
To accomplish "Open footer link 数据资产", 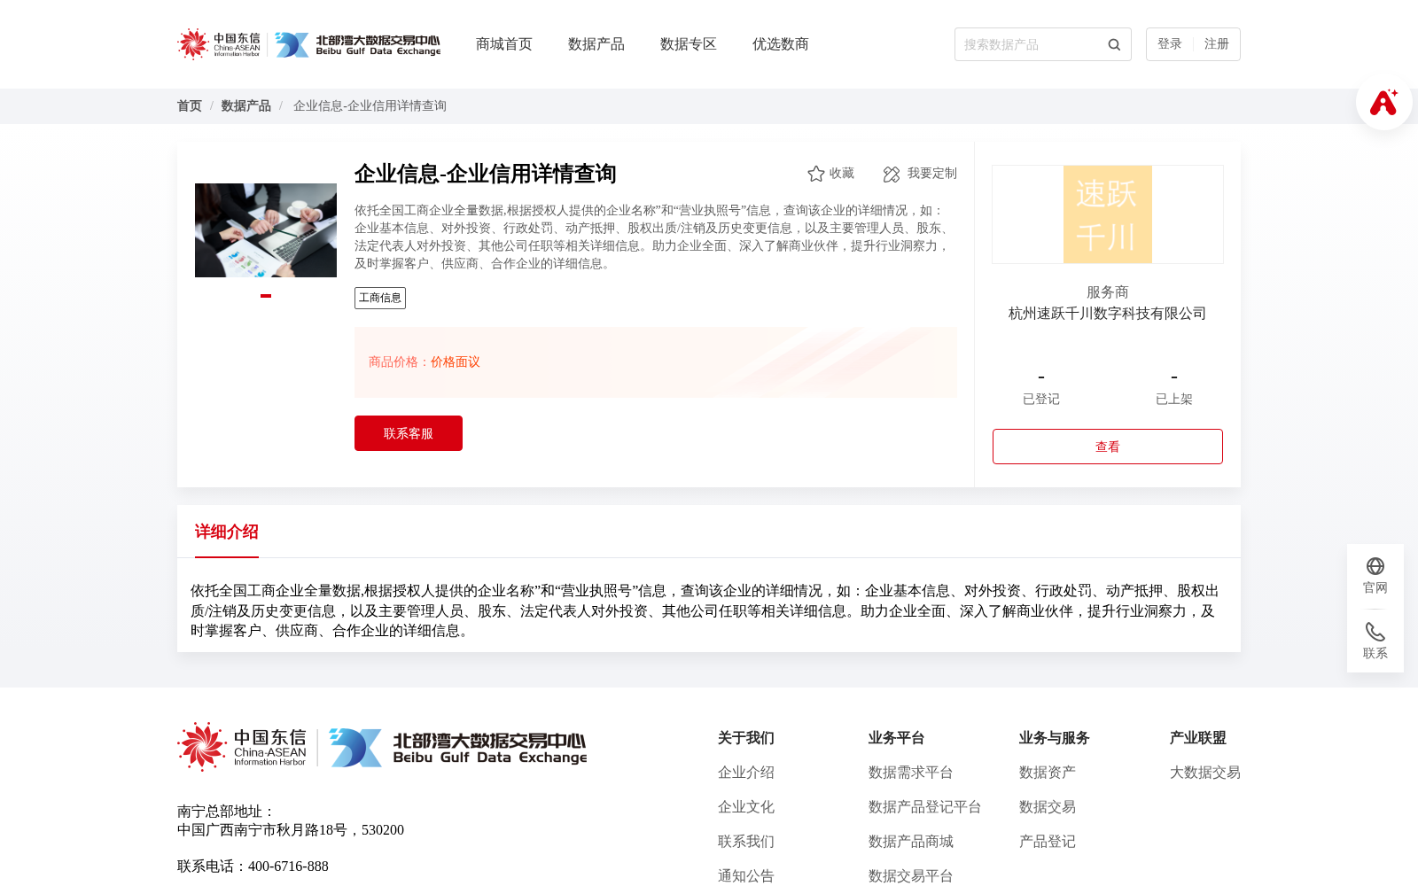I will 1048,773.
